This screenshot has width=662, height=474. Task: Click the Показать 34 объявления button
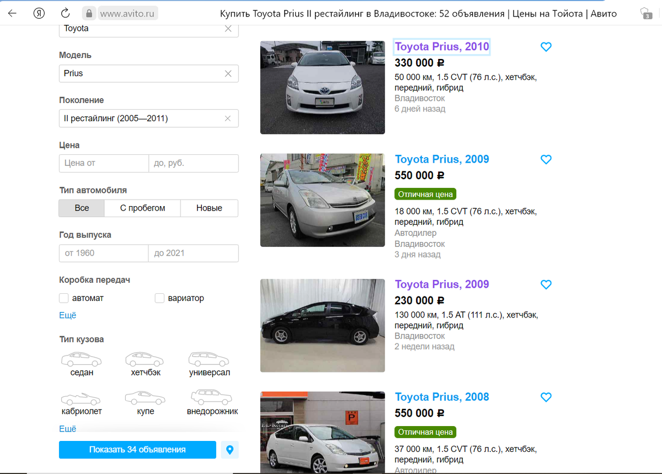pyautogui.click(x=137, y=450)
